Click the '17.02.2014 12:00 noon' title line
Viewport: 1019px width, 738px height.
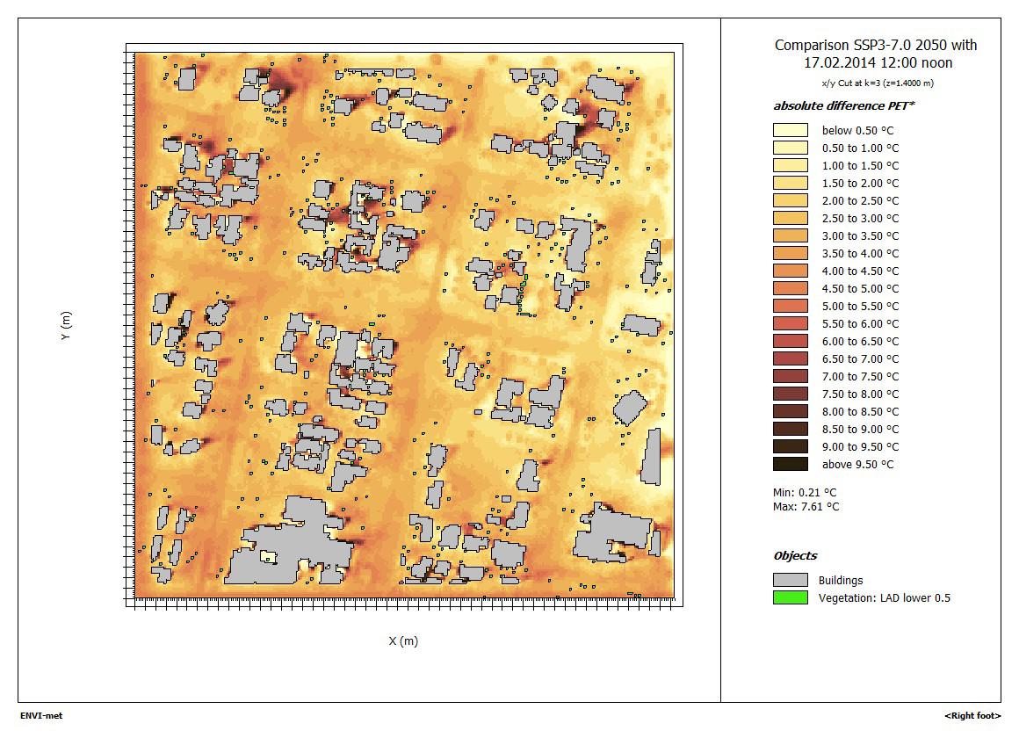tap(878, 63)
